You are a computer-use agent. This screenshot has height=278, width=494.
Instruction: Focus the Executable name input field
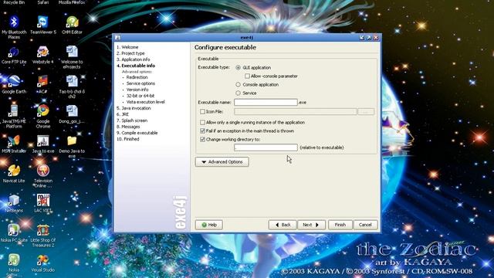[x=266, y=102]
